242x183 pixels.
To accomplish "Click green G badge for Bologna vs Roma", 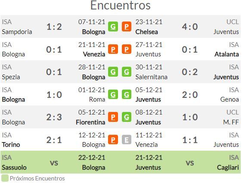I will (113, 94).
